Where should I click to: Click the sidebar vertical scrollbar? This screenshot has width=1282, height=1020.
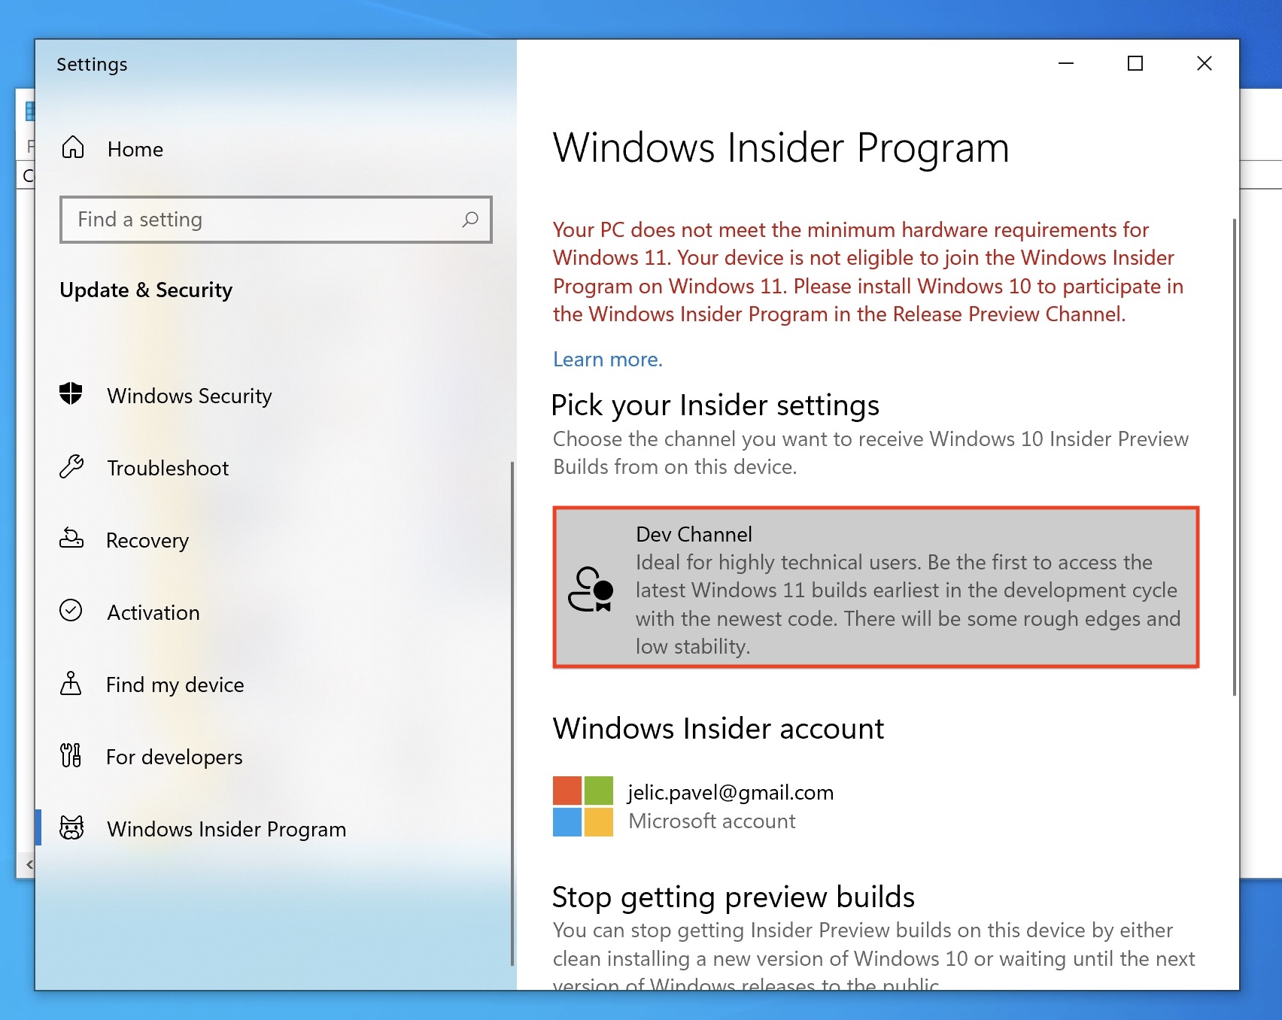click(512, 713)
